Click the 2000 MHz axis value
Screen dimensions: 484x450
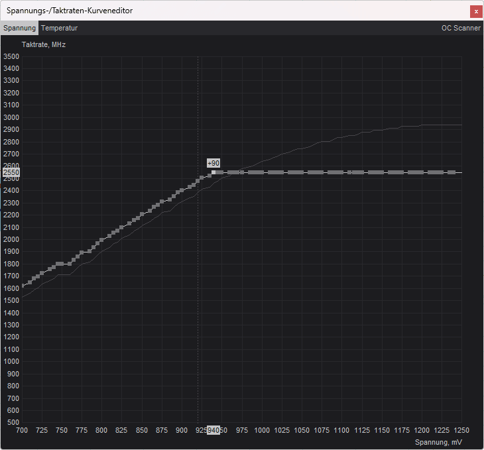pyautogui.click(x=11, y=239)
